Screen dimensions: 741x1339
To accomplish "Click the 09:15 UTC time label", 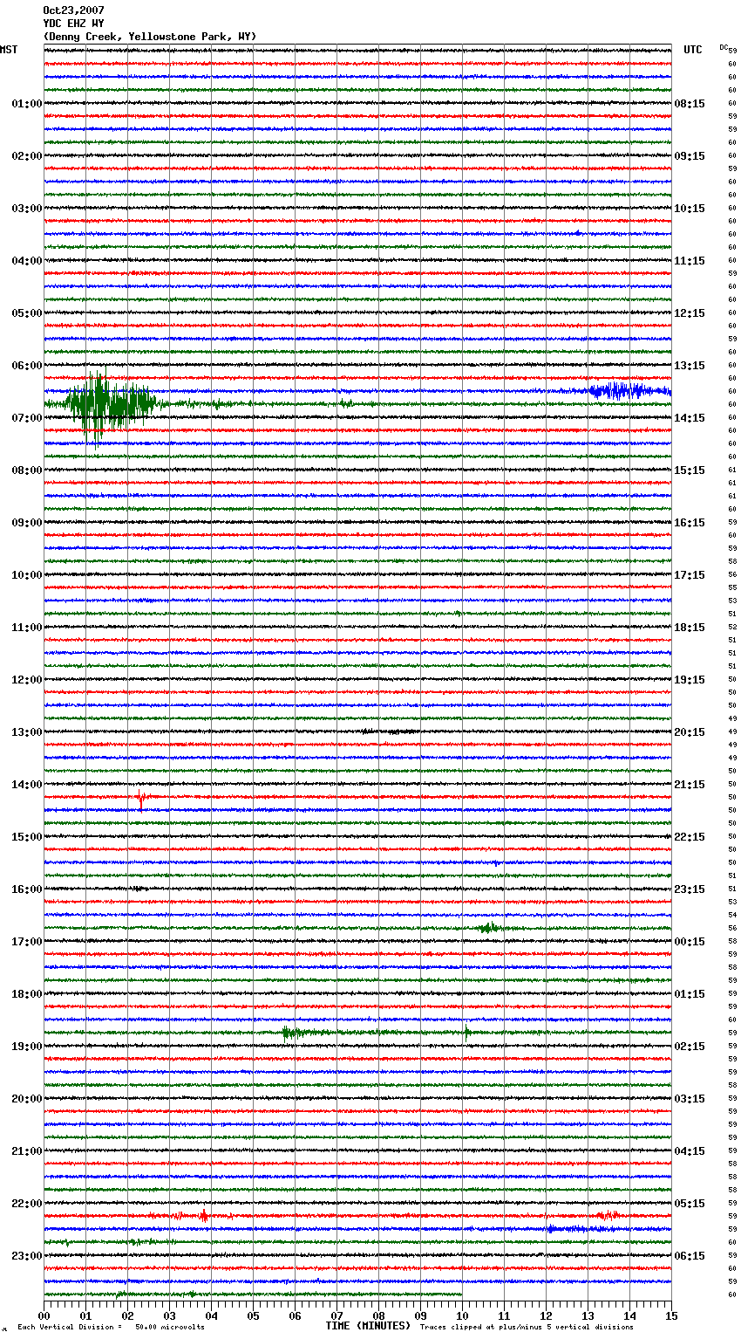I will [x=690, y=156].
